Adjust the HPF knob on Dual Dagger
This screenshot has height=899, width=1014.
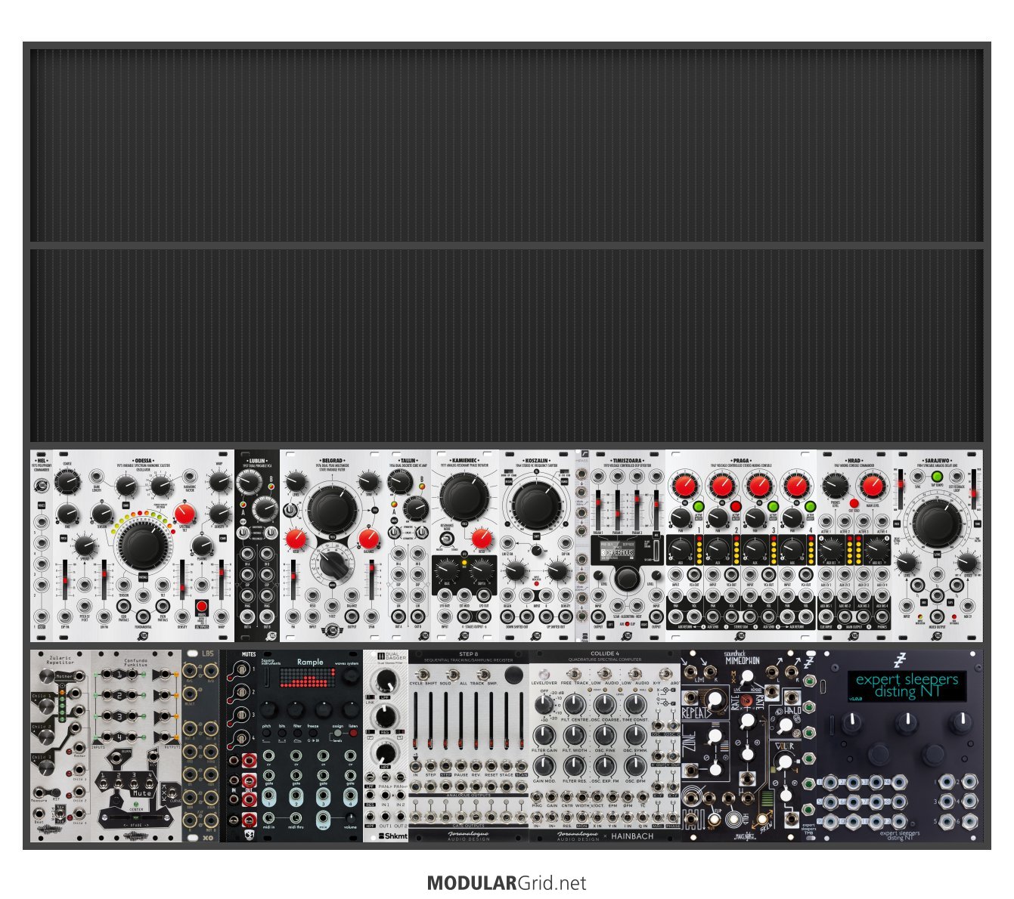(386, 752)
